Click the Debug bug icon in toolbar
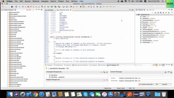 pyautogui.click(x=48, y=7)
